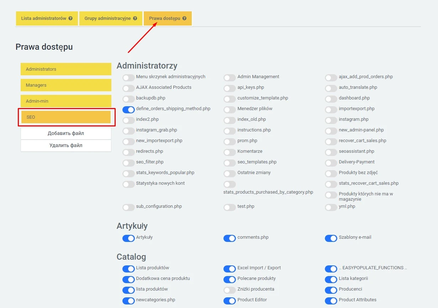Open the Lista administratorów tab

coord(43,18)
